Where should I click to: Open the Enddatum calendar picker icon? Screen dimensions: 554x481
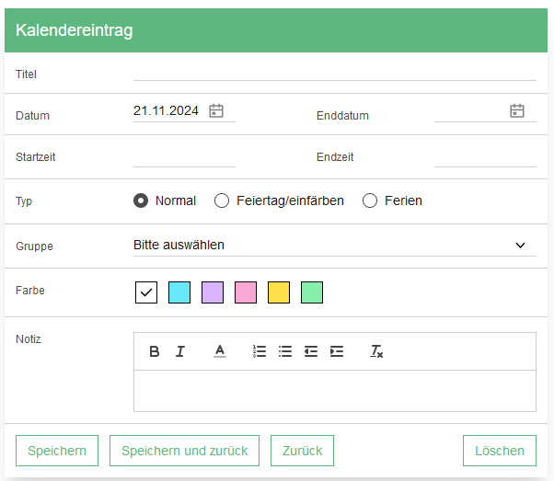tap(517, 111)
